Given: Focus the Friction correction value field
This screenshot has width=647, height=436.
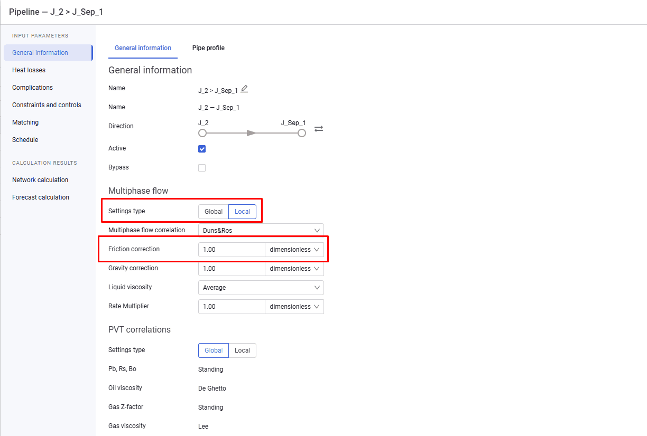Looking at the screenshot, I should point(232,250).
